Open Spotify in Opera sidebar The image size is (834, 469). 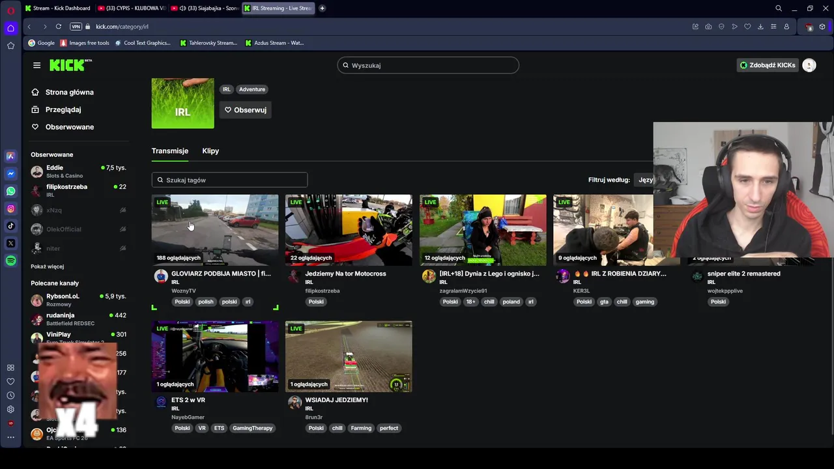[10, 261]
